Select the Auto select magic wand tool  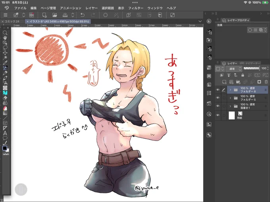[x=5, y=57]
